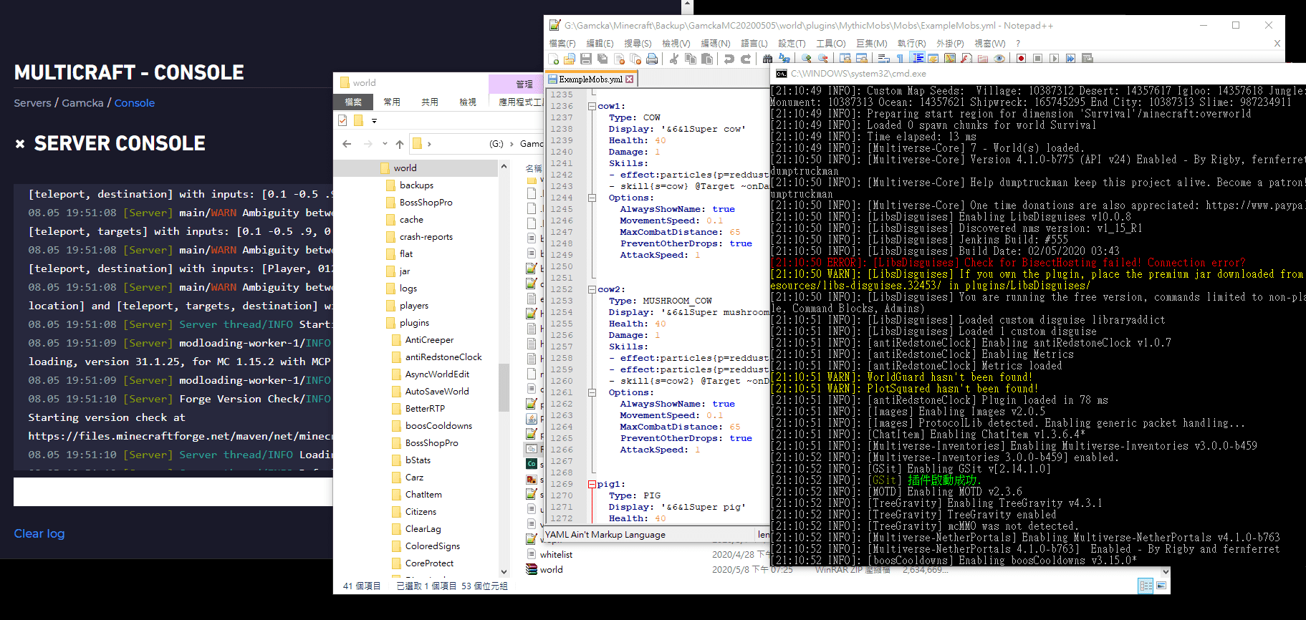Open the 檔案(F) menu in Notepad++
This screenshot has width=1306, height=620.
562,44
